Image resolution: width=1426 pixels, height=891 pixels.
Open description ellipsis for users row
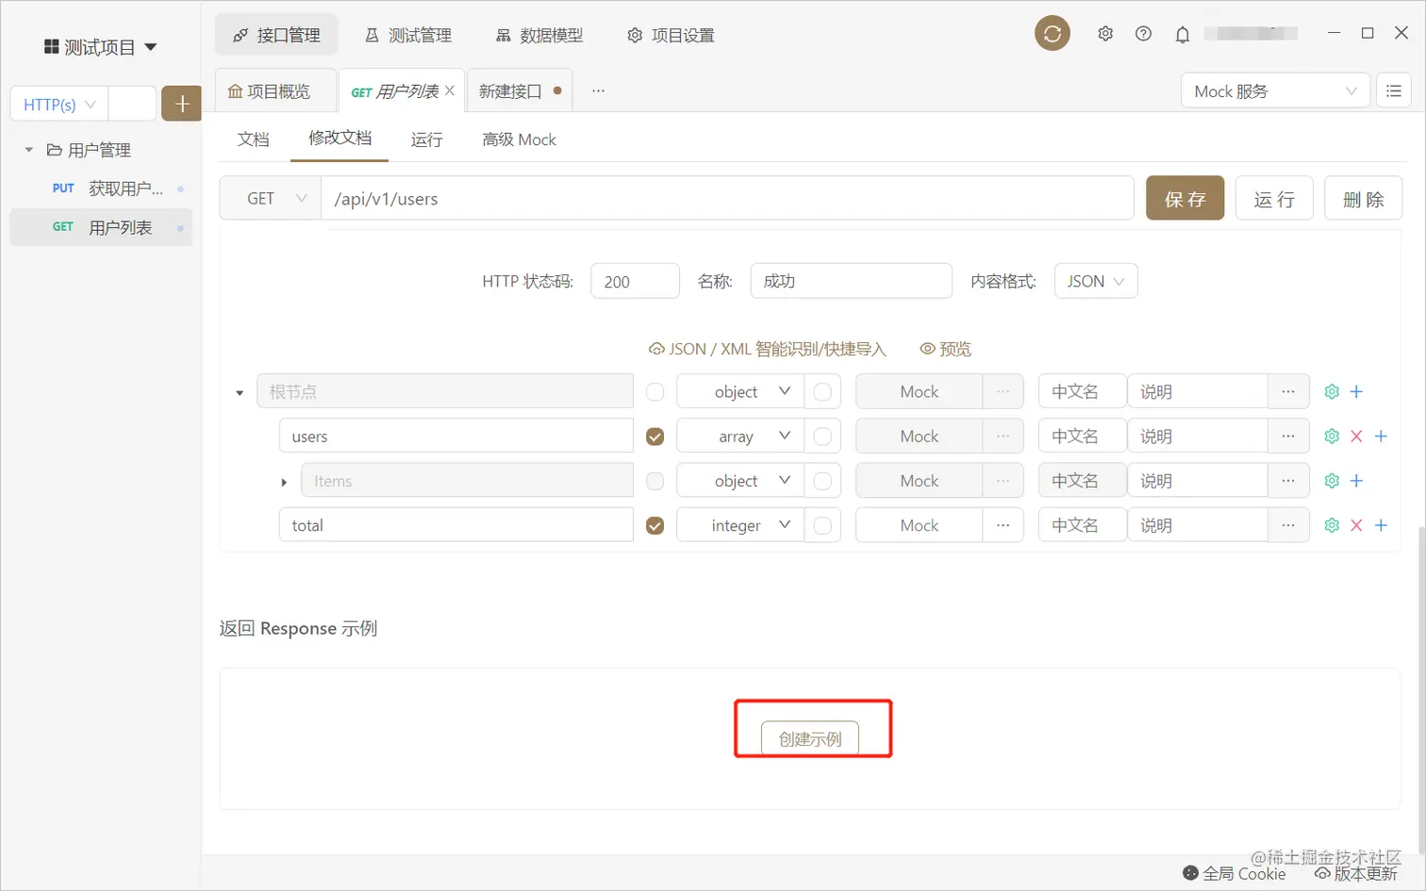(x=1288, y=436)
